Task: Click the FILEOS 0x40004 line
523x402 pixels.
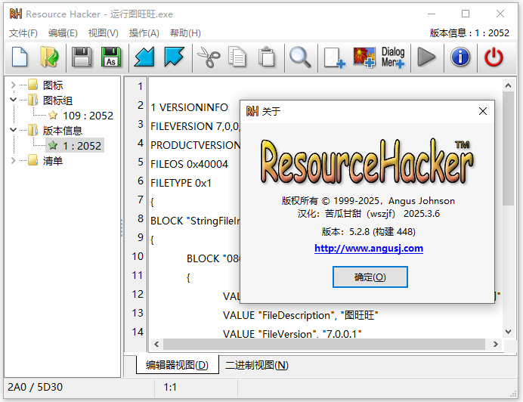Action: 189,164
